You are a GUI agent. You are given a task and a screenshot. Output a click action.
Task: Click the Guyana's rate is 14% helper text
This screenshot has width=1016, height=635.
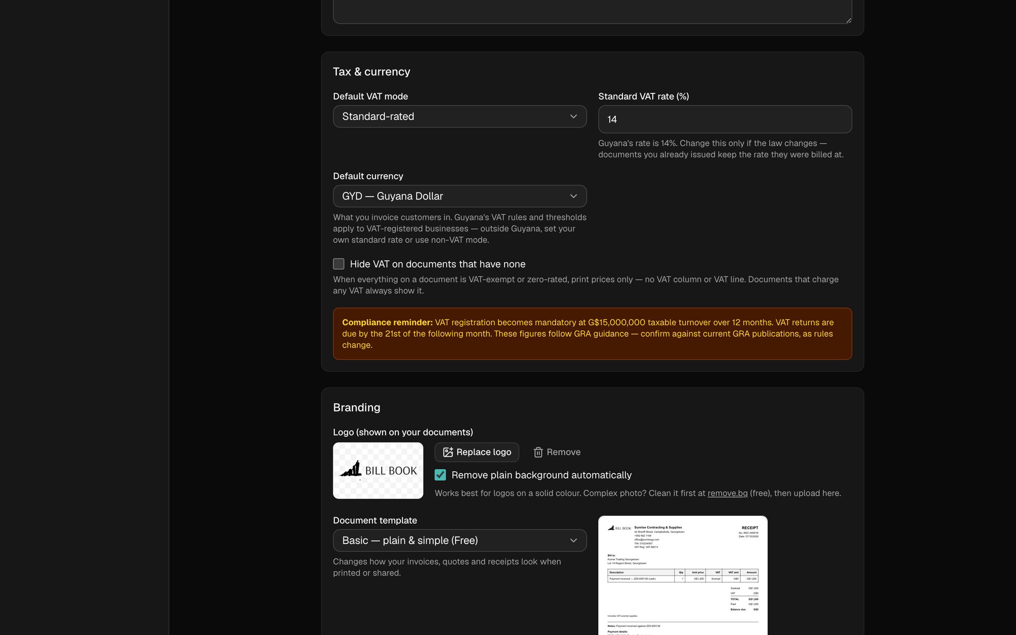pos(721,149)
